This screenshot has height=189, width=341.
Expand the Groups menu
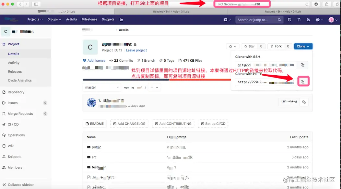[x=54, y=19]
